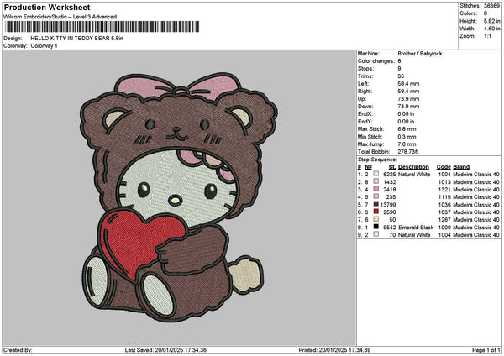Click the 'Up:' extent label
Screen dimensions: 504x356
(x=361, y=99)
